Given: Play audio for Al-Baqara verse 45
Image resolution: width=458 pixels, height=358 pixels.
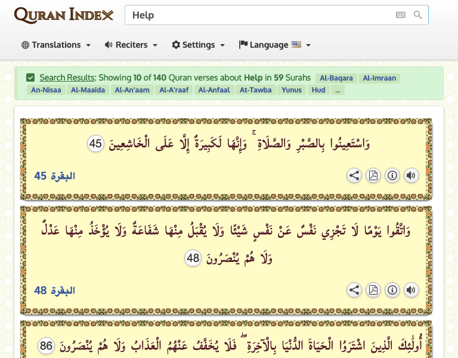Looking at the screenshot, I should [x=411, y=176].
